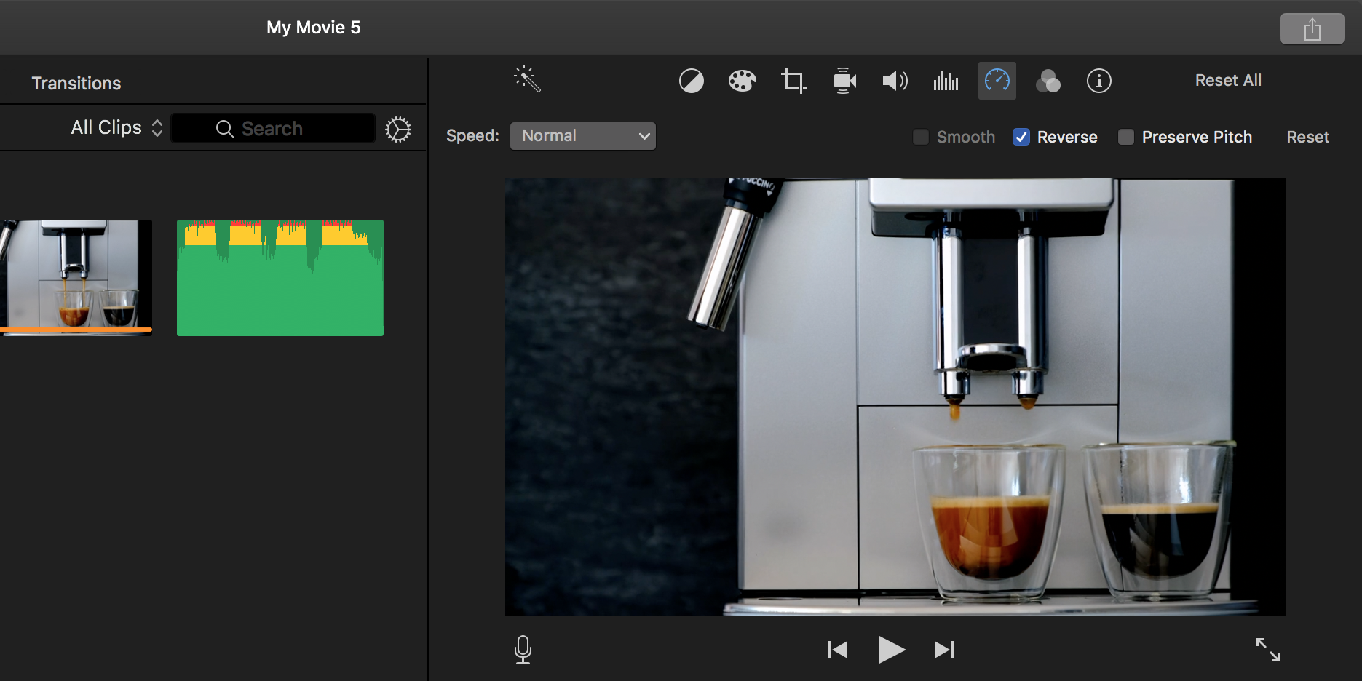Click the Reset All button
The width and height of the screenshot is (1362, 681).
pos(1228,80)
